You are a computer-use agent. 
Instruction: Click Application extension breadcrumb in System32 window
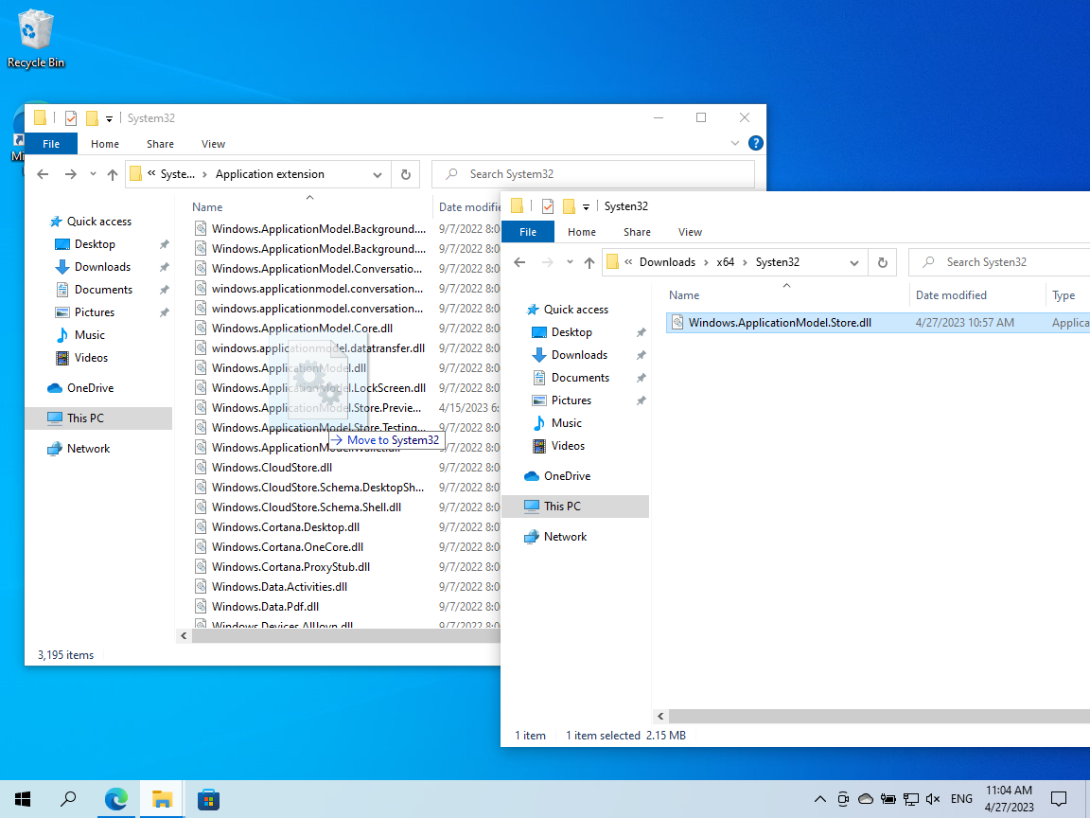coord(270,174)
